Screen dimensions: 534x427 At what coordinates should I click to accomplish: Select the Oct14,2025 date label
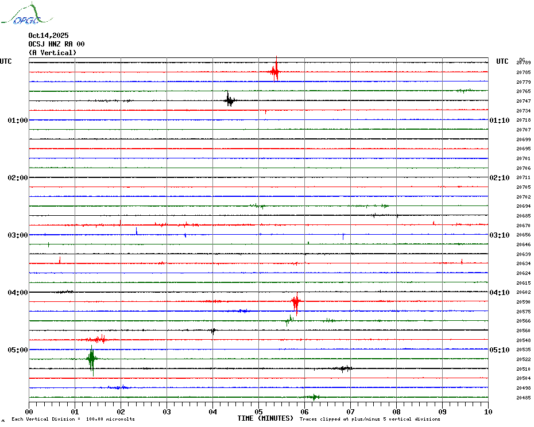click(x=48, y=36)
